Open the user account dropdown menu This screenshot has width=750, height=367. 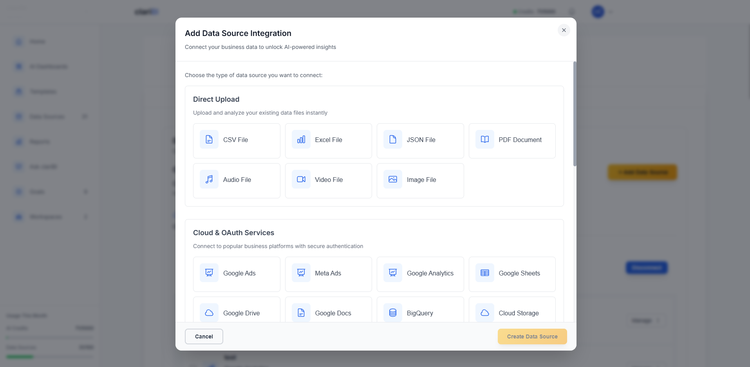[x=602, y=12]
